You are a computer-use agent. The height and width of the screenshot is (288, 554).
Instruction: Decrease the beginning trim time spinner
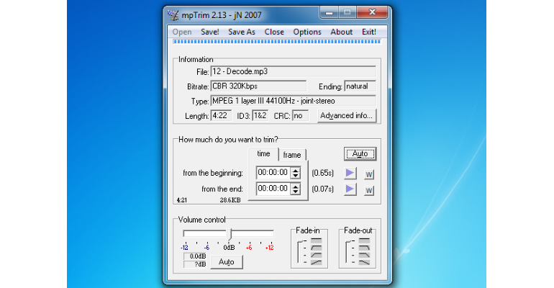(x=296, y=176)
